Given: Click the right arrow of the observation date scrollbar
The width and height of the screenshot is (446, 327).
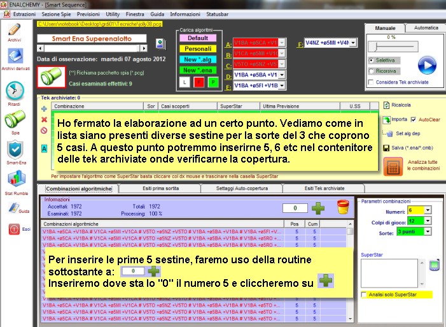Looking at the screenshot, I should click(x=144, y=48).
